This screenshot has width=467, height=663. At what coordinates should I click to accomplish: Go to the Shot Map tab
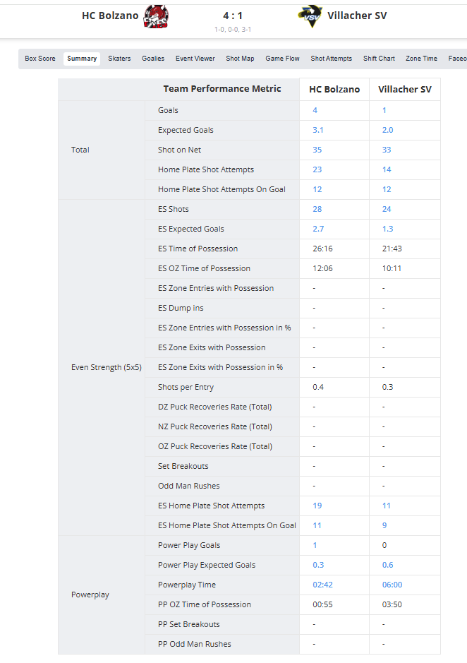(x=240, y=59)
